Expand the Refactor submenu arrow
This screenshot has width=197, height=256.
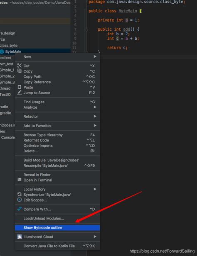[x=95, y=116]
